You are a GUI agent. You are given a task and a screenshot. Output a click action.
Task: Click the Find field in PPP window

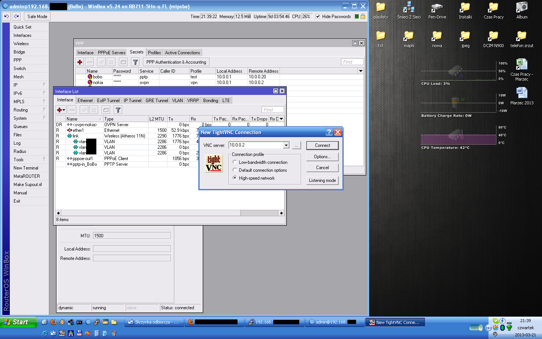(352, 62)
